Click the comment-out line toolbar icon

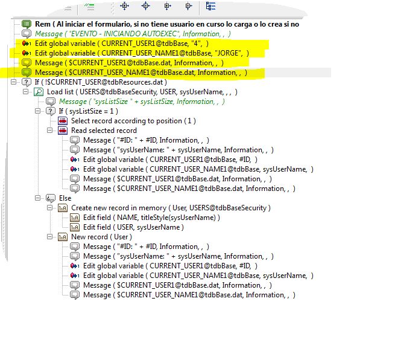(89, 7)
